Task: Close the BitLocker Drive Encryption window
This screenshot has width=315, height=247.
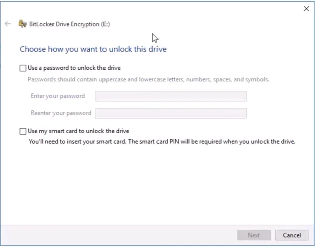Action: 306,9
